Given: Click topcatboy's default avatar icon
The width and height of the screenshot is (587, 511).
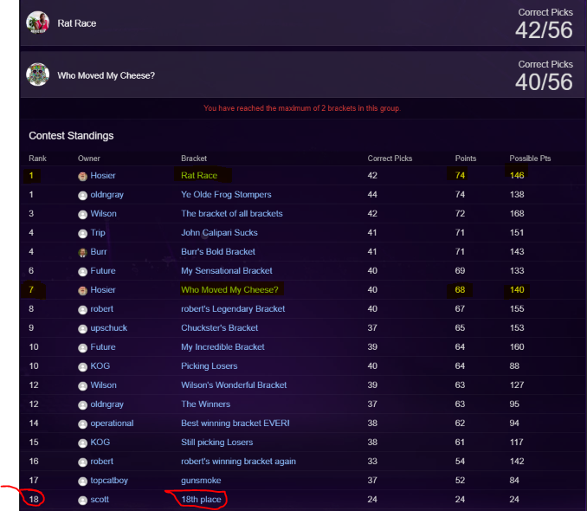Looking at the screenshot, I should 82,481.
